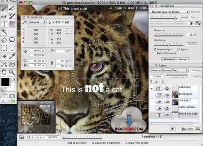Open Layers blending mode dropdown
The image size is (203, 146).
(169, 71)
